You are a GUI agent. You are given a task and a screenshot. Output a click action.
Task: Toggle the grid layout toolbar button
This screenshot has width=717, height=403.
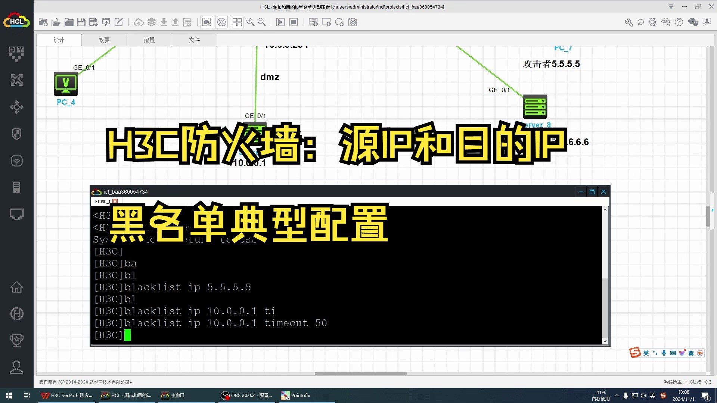pyautogui.click(x=237, y=22)
